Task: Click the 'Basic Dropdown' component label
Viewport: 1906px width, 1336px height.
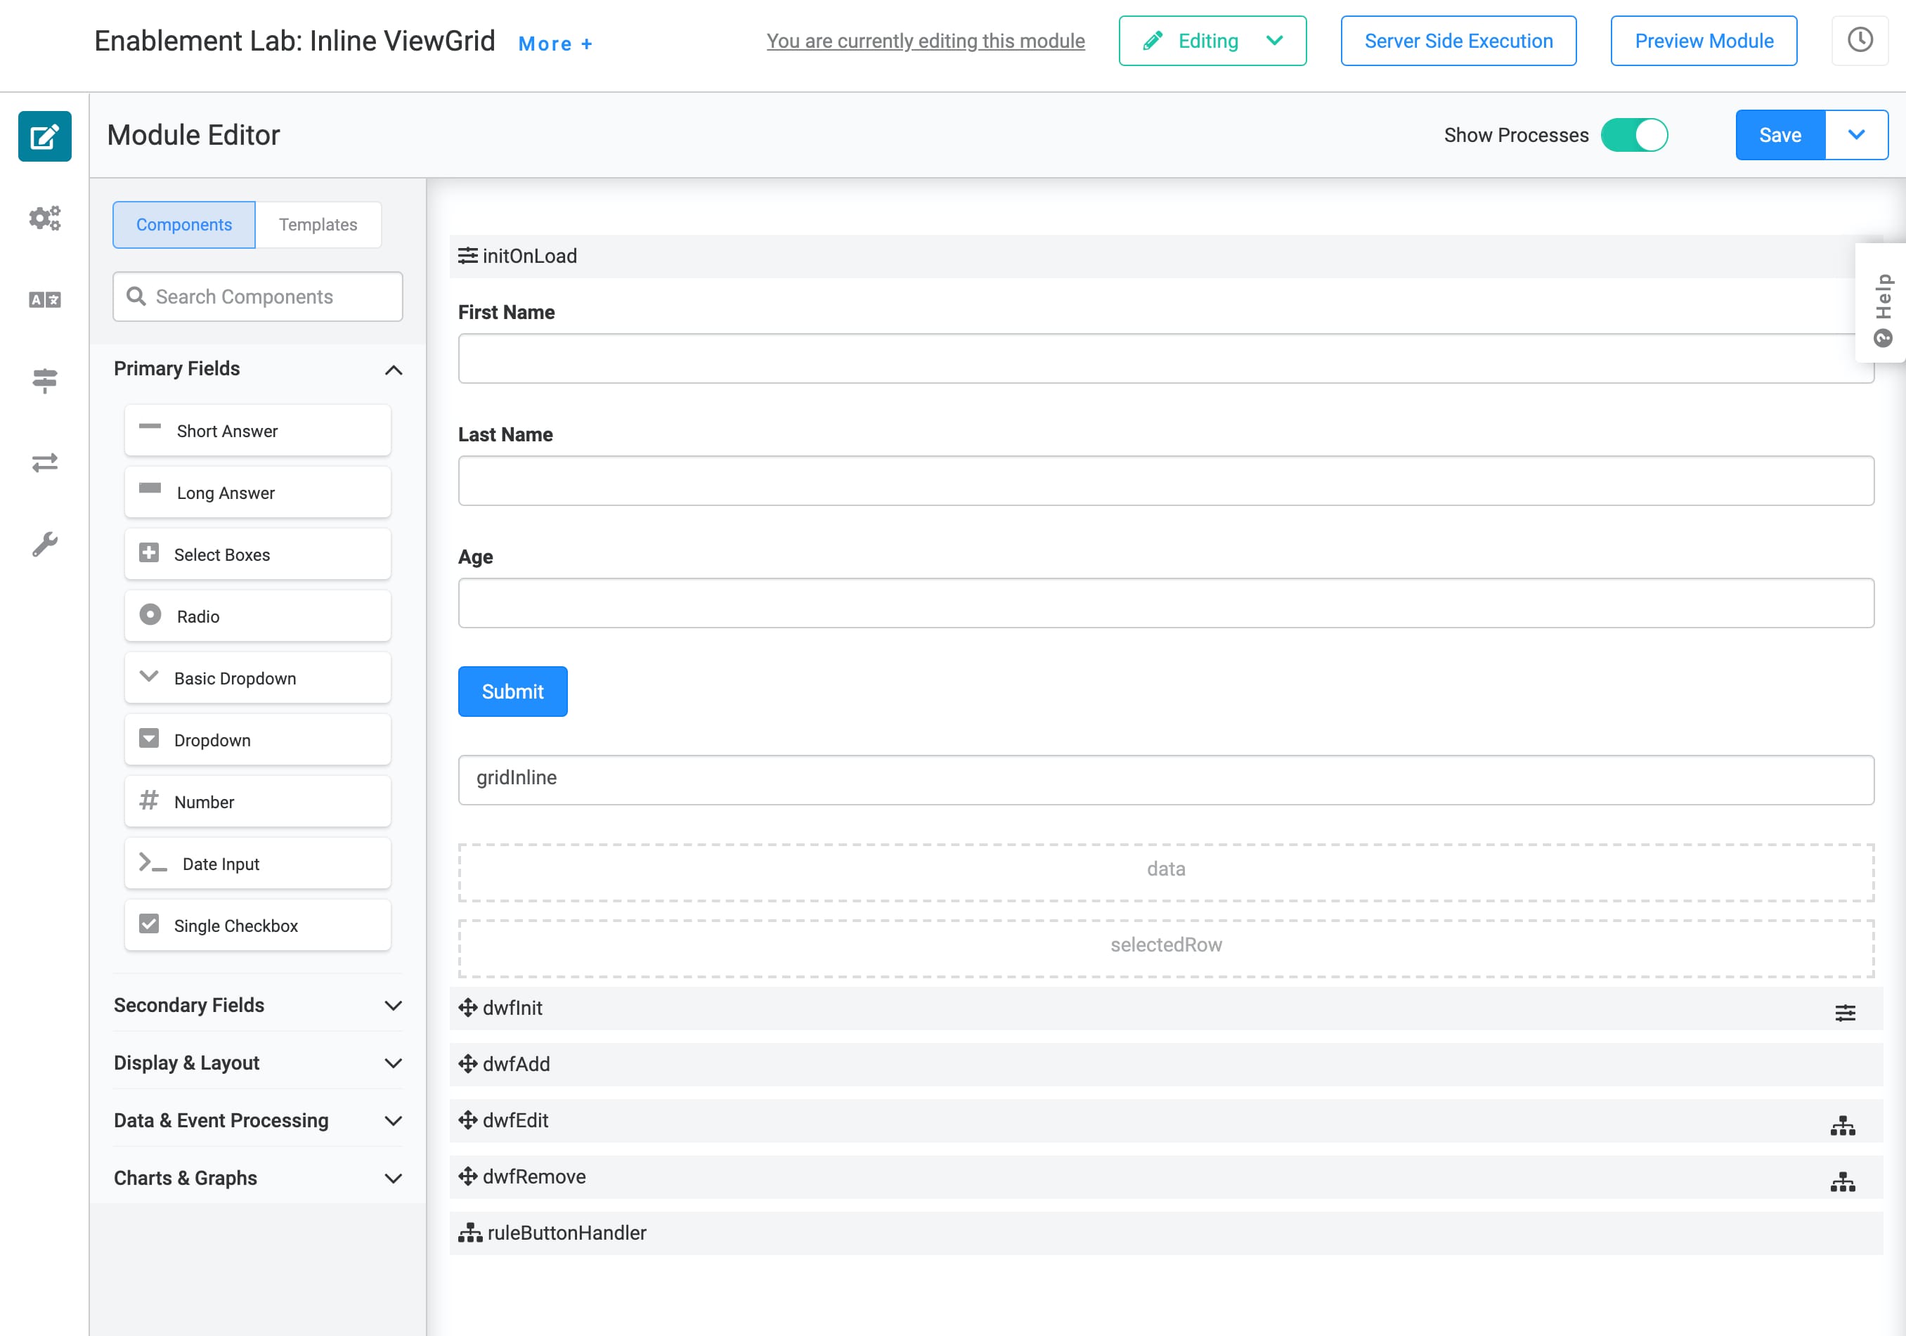Action: [235, 678]
